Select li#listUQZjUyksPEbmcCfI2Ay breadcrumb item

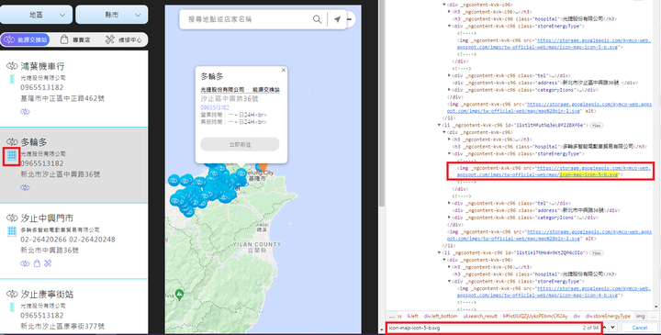[x=534, y=316]
